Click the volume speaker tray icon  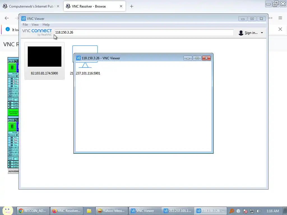[x=258, y=211]
